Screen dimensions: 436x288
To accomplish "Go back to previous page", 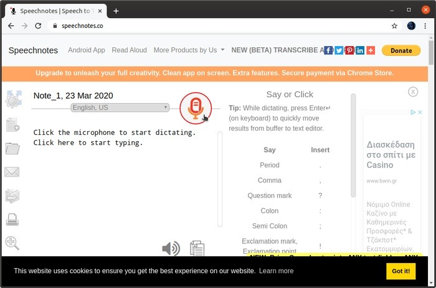I will pos(11,26).
